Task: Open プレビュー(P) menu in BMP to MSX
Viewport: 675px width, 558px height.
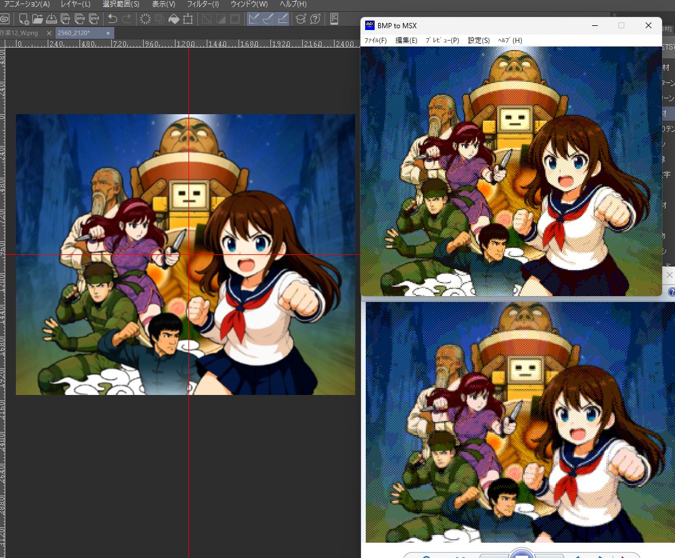Action: (442, 41)
